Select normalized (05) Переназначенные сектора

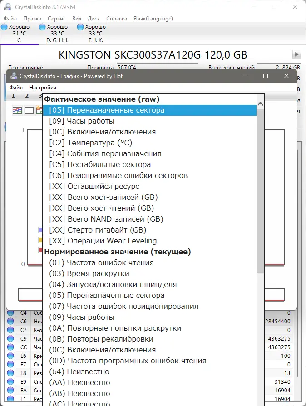[150, 296]
